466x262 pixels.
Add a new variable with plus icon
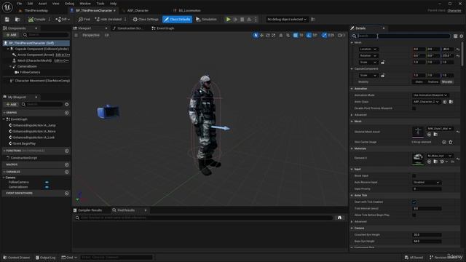coord(66,172)
